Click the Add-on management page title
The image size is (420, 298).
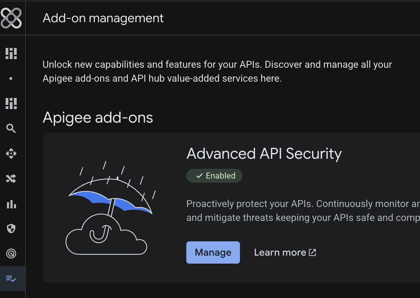tap(103, 18)
